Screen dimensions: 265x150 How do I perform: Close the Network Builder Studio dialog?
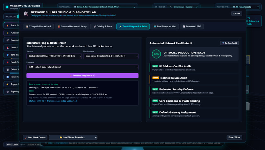(237, 13)
